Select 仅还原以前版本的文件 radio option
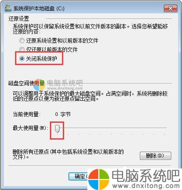182x190 pixels. pos(22,50)
